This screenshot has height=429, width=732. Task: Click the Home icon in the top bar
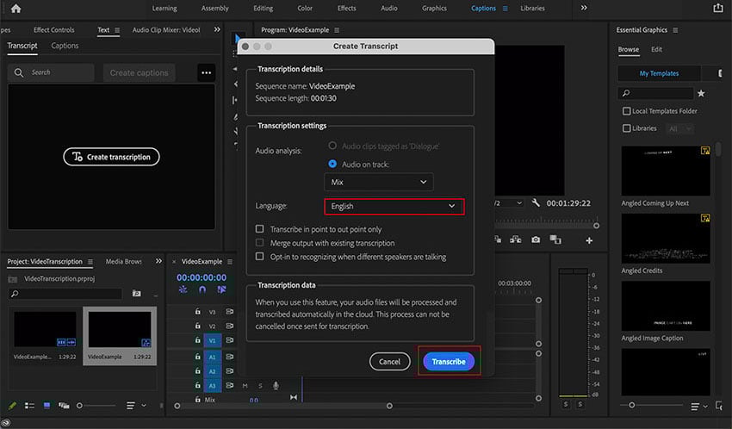click(x=15, y=9)
